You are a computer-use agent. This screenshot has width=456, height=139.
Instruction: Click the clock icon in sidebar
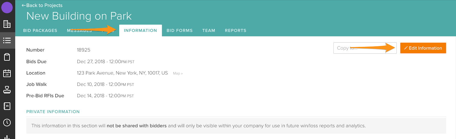pos(7,123)
